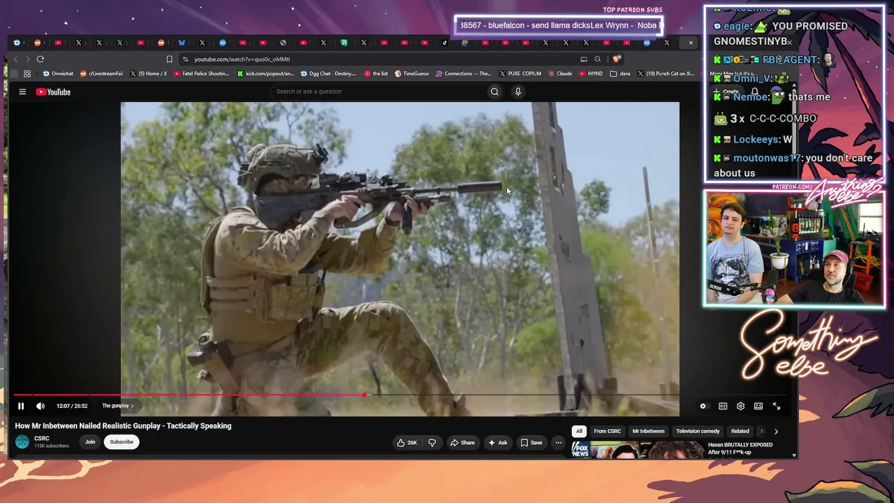The width and height of the screenshot is (894, 503).
Task: Select 'Mr Inbetween' filter chip
Action: [x=649, y=431]
